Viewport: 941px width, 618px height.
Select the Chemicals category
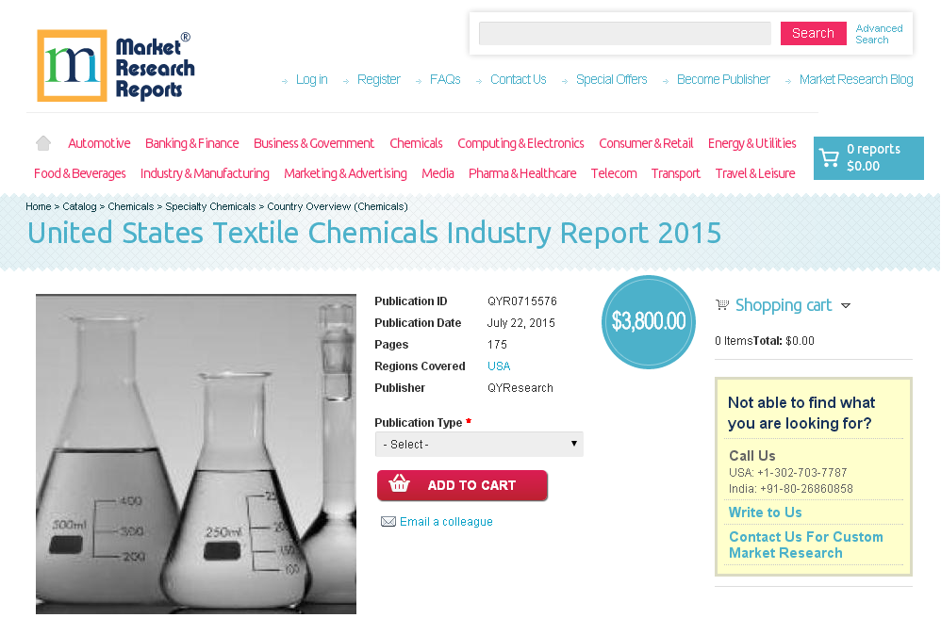pyautogui.click(x=416, y=143)
